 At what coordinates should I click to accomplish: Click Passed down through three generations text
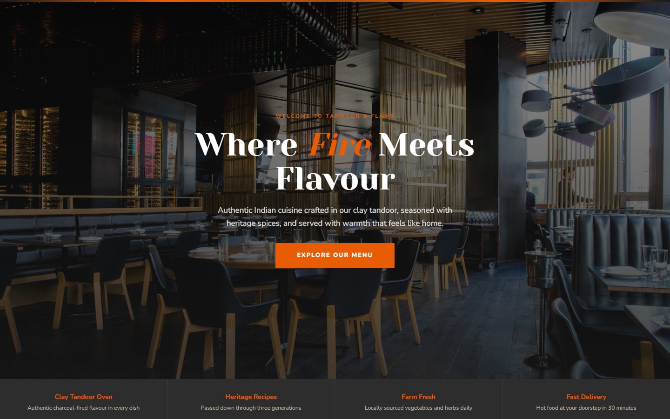point(251,408)
